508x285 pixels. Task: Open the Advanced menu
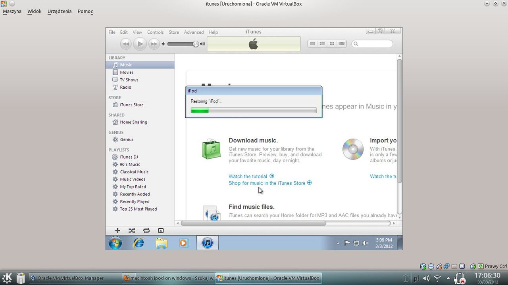[194, 32]
